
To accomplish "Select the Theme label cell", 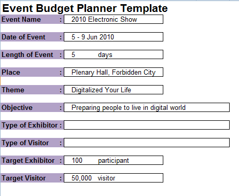I will tap(32, 90).
